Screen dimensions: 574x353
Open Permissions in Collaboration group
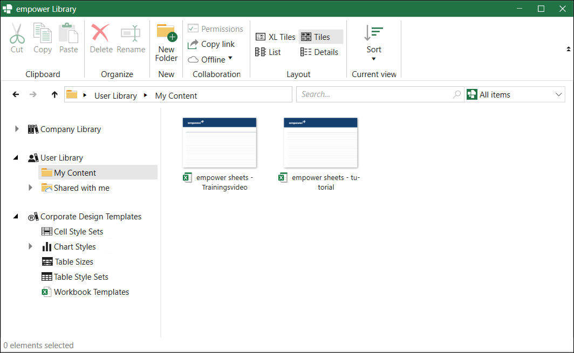[215, 29]
